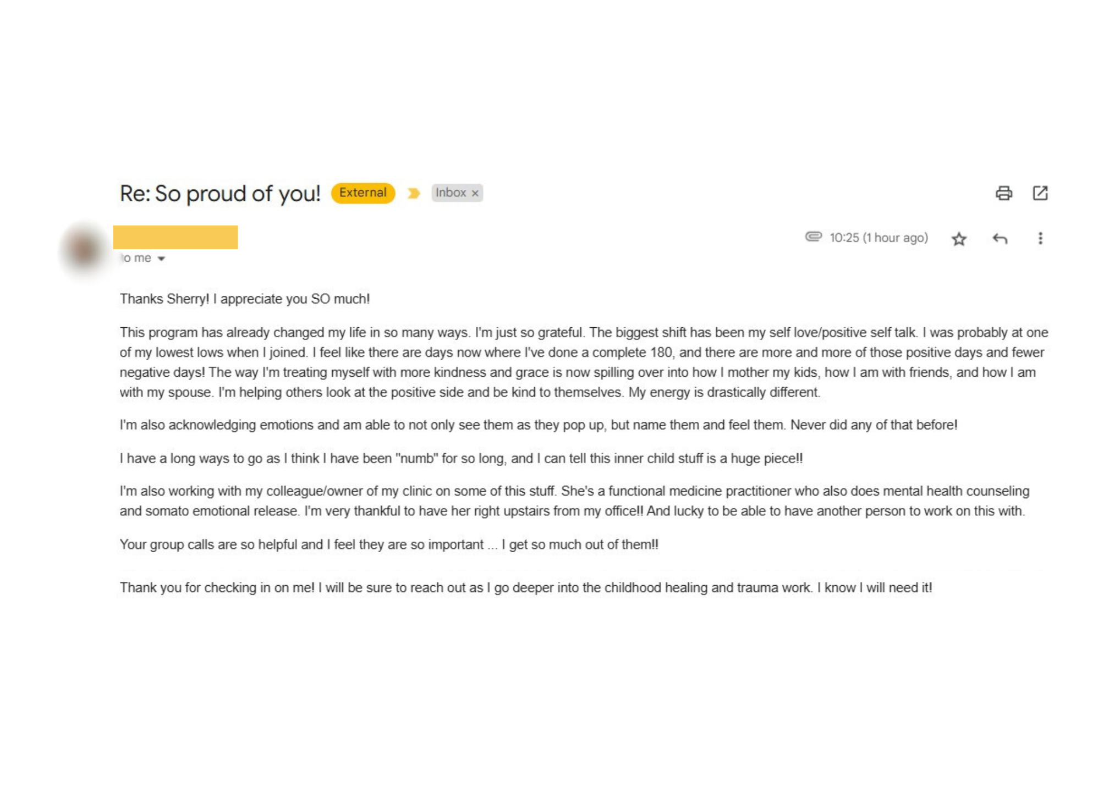Click the 'to me' recipient text
The image size is (1120, 792).
pos(137,258)
